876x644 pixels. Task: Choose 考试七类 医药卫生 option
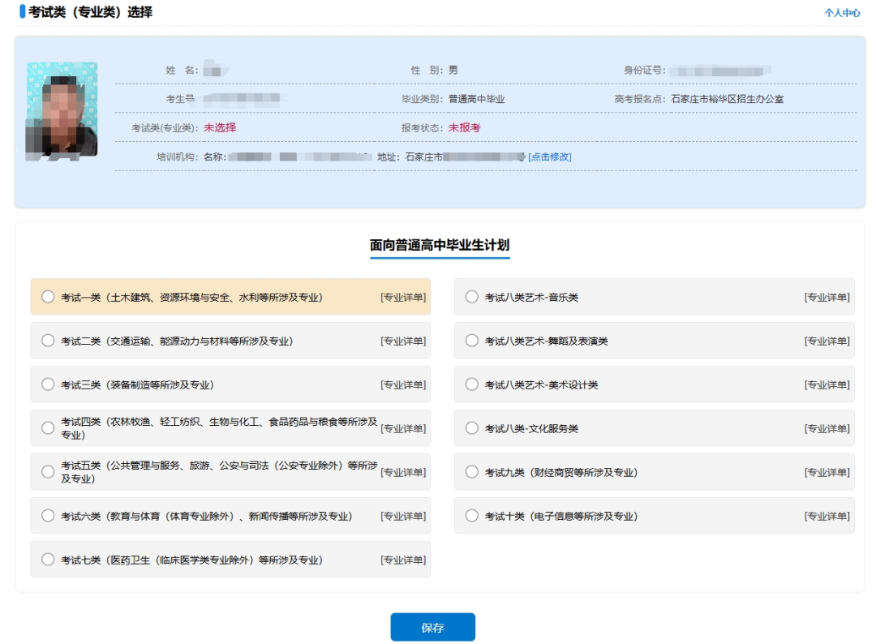[48, 559]
